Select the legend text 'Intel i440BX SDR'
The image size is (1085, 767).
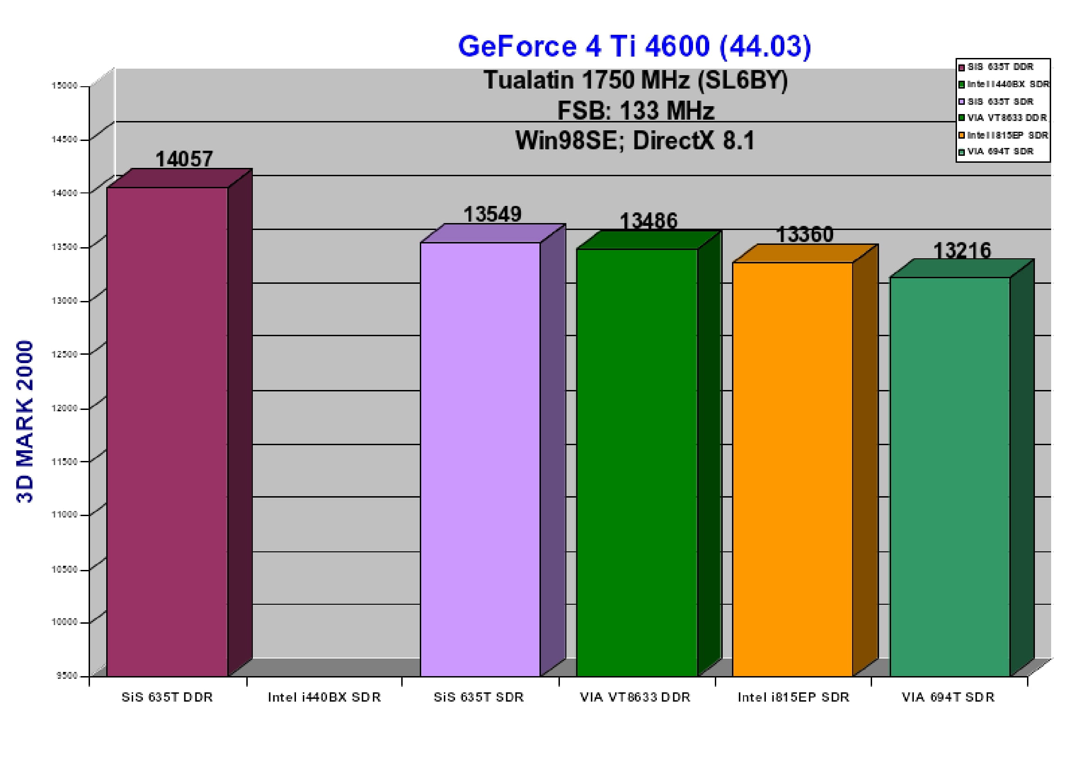tap(1008, 84)
